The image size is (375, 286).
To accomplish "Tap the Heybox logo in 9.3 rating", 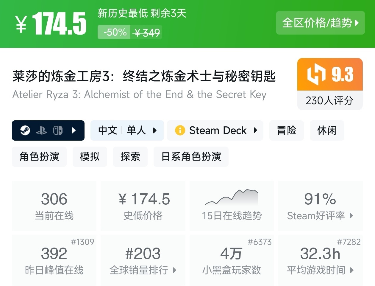I will [x=316, y=74].
